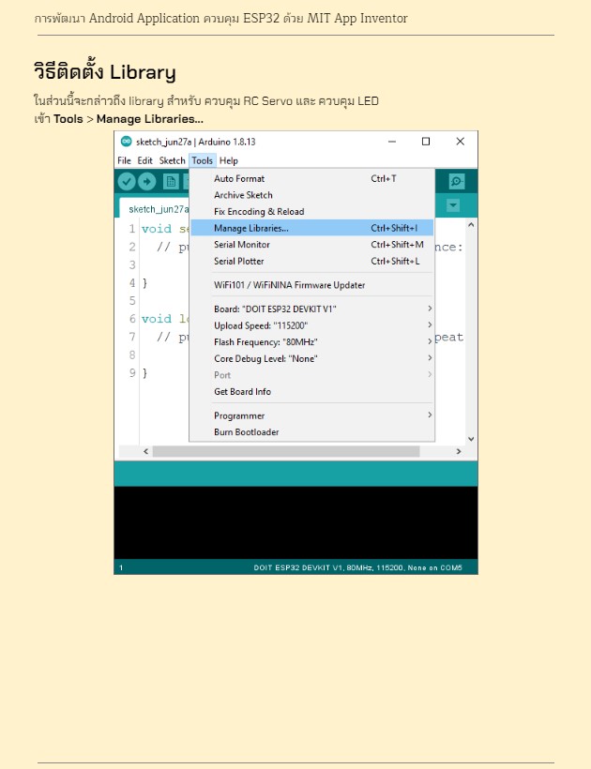This screenshot has height=769, width=591.
Task: Click the Upload arrow toolbar icon
Action: 146,181
